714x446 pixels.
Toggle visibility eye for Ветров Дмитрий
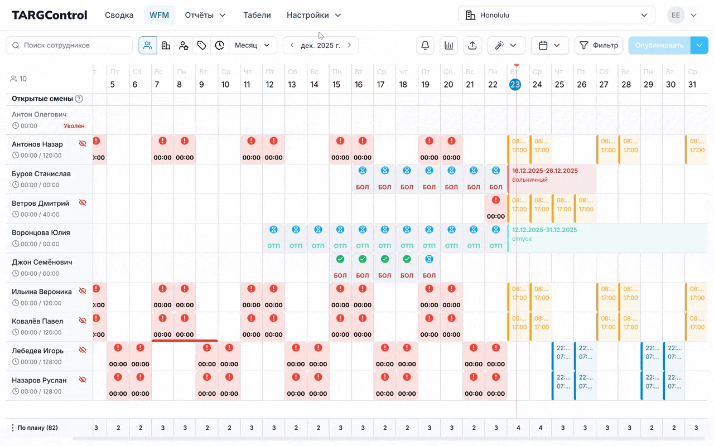[83, 203]
